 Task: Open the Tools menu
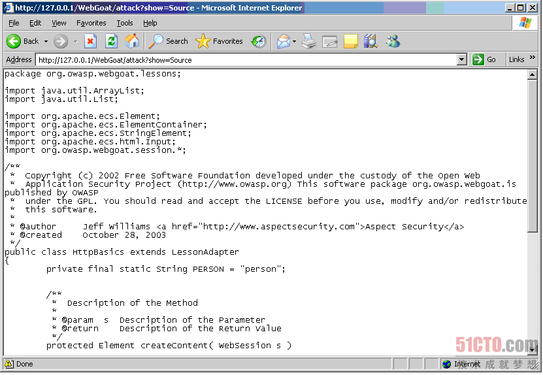click(125, 24)
